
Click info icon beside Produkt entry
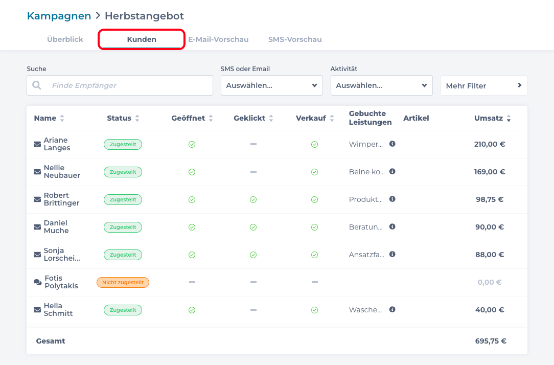(392, 199)
